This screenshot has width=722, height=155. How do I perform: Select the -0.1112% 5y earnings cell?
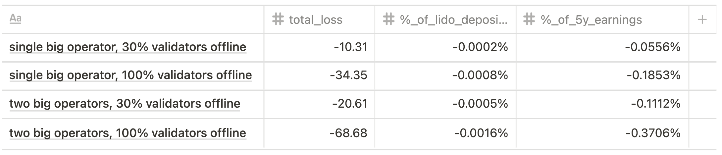coord(602,104)
